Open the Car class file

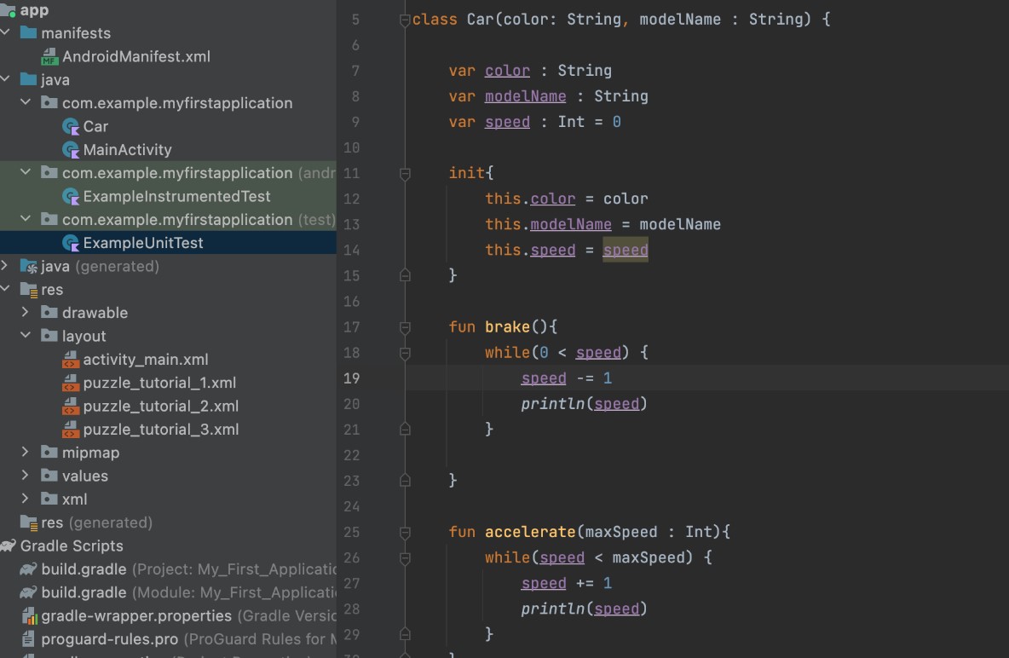(95, 126)
